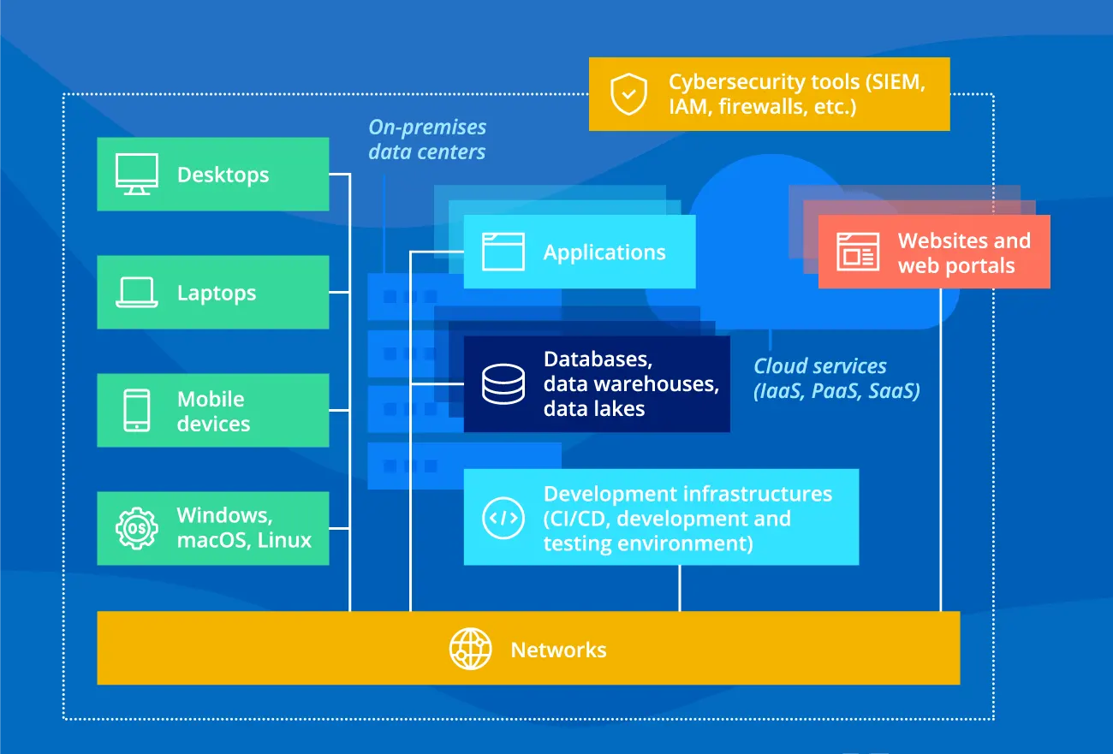
Task: Click the "Mobile devices" text
Action: coord(213,411)
